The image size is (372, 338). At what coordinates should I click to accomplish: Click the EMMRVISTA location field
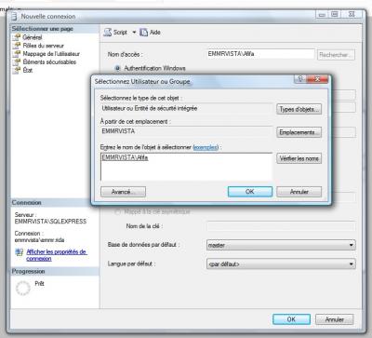[186, 131]
